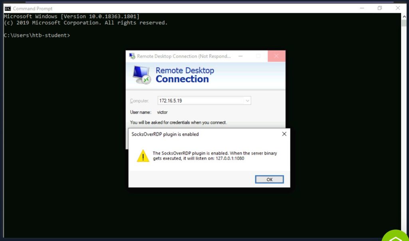Screen dimensions: 409x241
Task: Click the Command Prompt scrollbar up arrow
Action: click(x=404, y=16)
